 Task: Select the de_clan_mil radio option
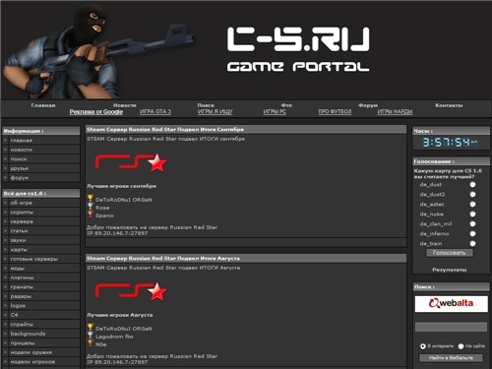point(472,224)
